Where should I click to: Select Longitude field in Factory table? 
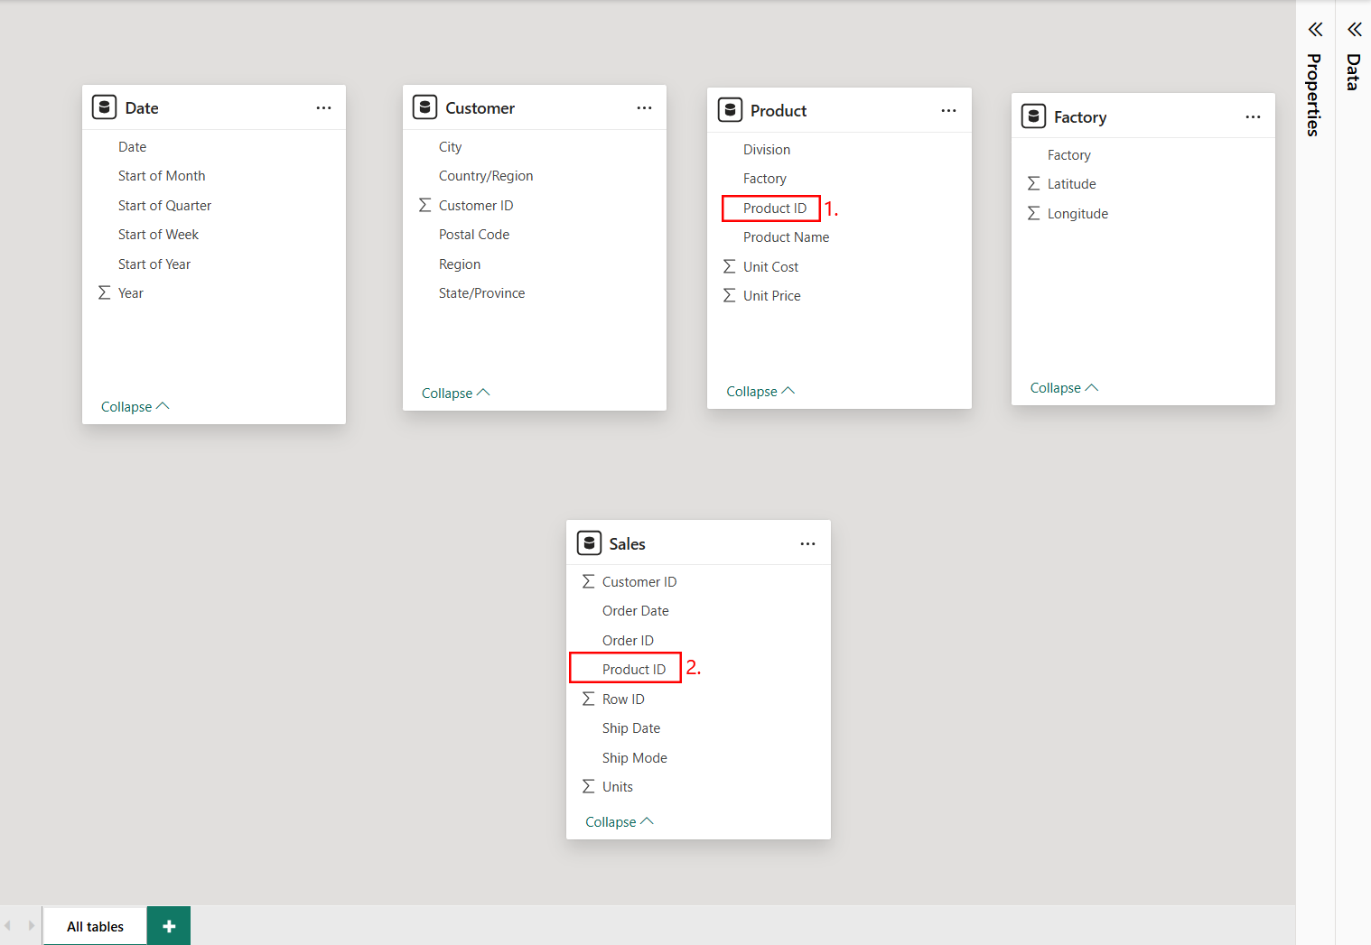1077,214
